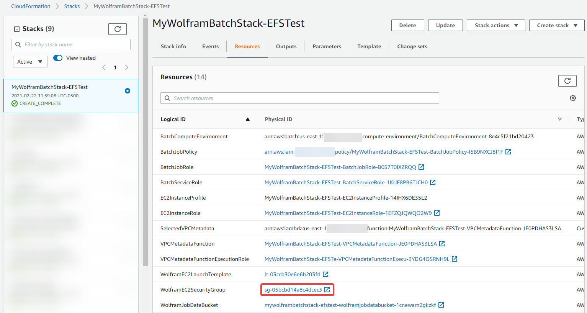Open the EC2InstanceRole physical ID link
This screenshot has height=313, width=587.
(x=348, y=213)
